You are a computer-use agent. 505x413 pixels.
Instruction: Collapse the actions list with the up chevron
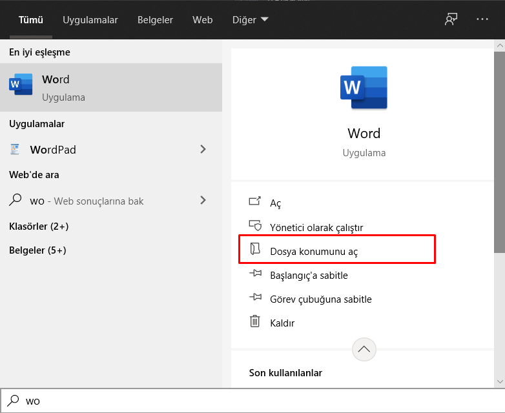[364, 349]
